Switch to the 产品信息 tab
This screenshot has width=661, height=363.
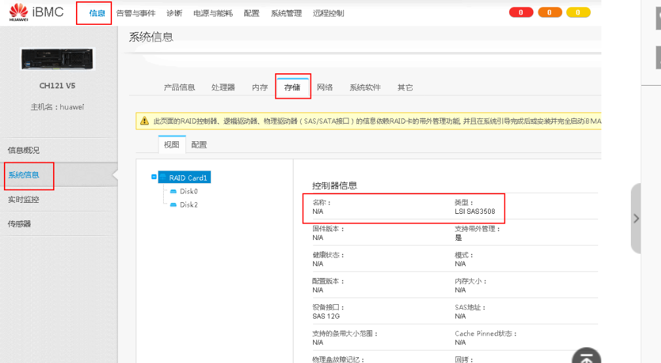click(179, 87)
